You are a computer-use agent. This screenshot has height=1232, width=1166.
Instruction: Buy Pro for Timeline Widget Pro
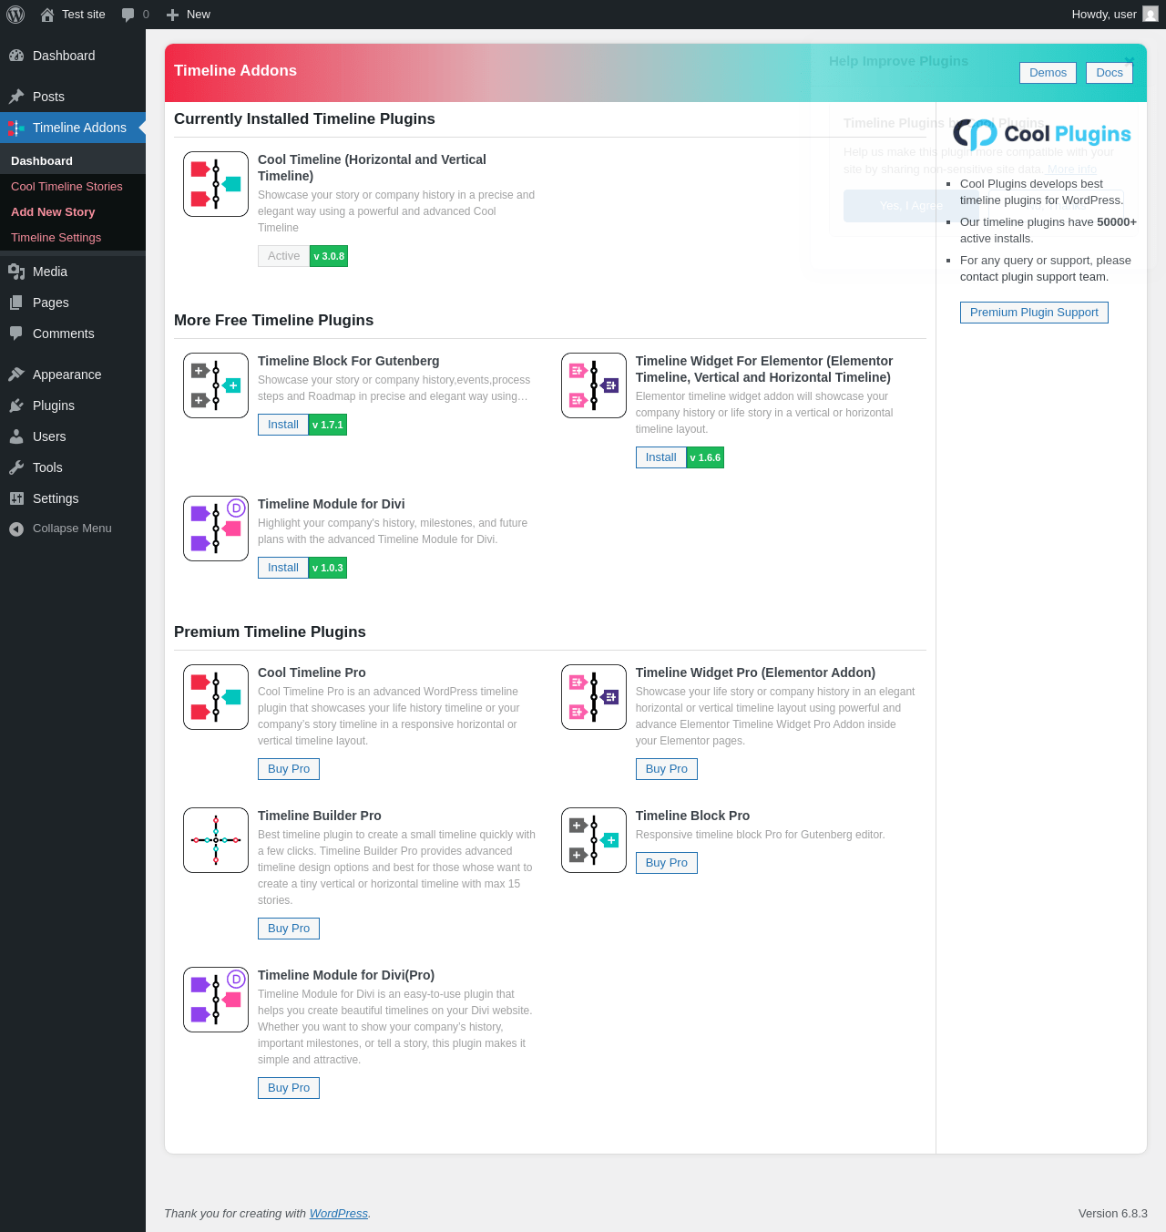pos(667,769)
